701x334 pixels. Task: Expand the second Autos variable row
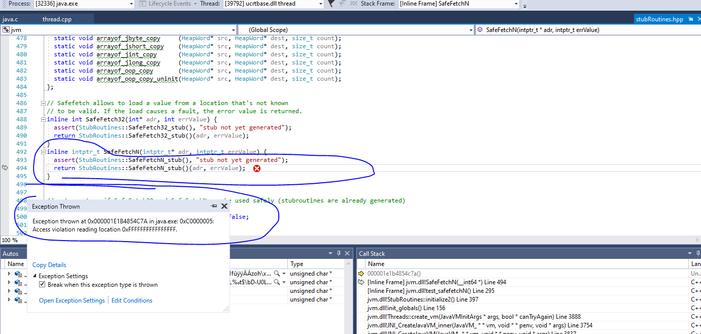tap(9, 282)
